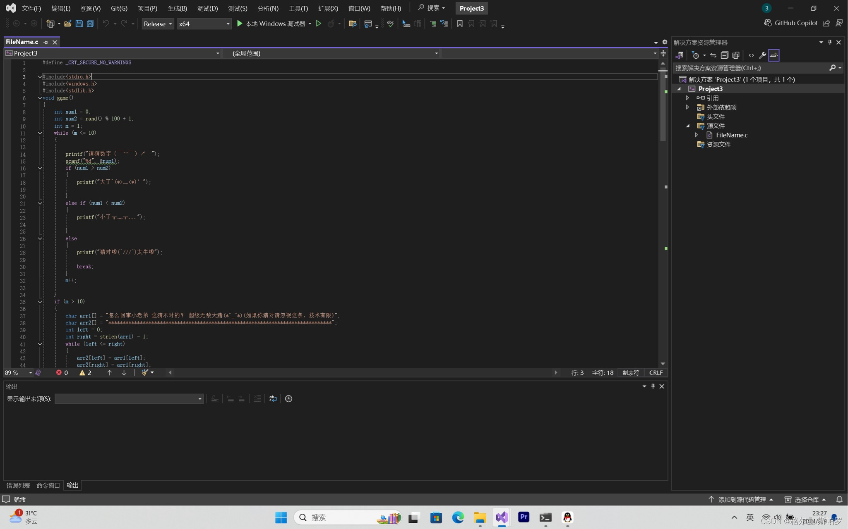Open the 89 % zoom level dropdown
Screen dimensions: 848x529
pos(18,372)
